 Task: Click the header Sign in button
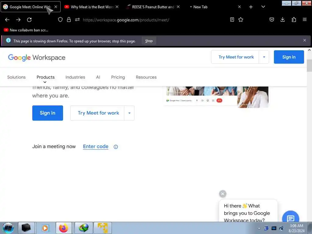(x=289, y=57)
